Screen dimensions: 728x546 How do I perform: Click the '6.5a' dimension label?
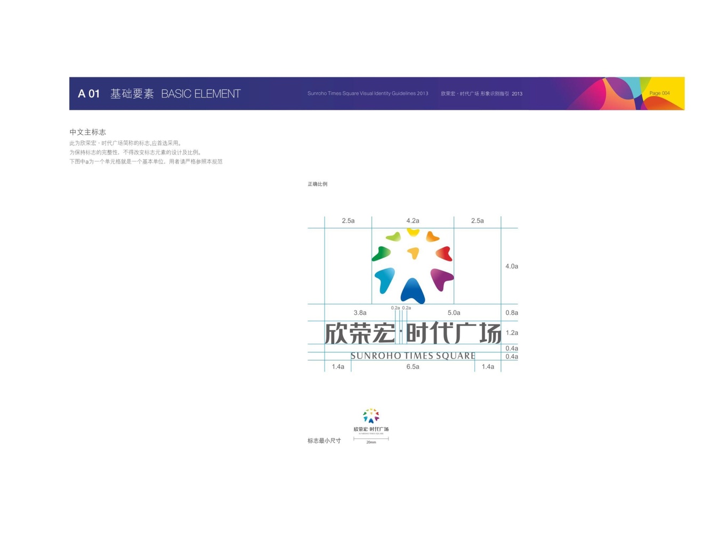pos(412,366)
